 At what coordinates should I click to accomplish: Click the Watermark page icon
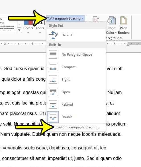click(96, 19)
